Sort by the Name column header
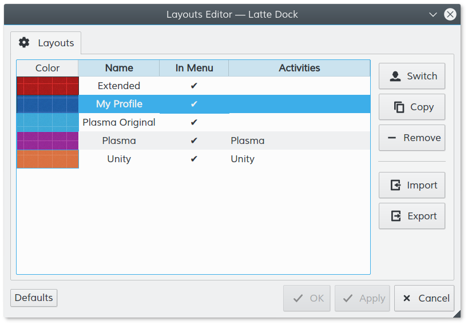468x325 pixels. pos(119,68)
